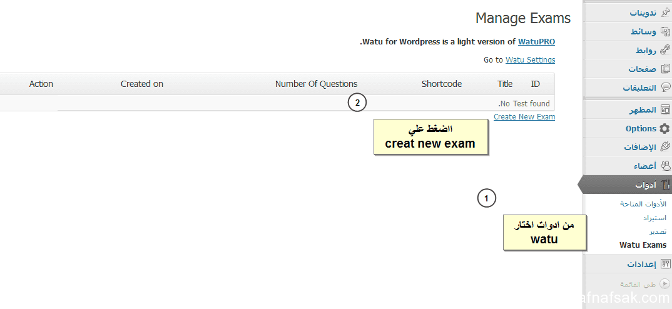Click the Plugins plug icon (الإضافات)

[664, 147]
